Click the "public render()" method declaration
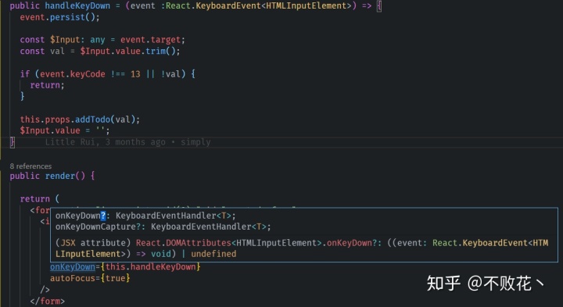Screen dimensions: 563x307 (x=52, y=176)
